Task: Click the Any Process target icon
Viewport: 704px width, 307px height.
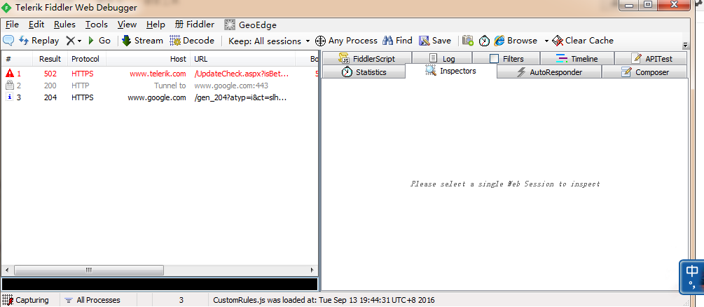Action: tap(320, 41)
